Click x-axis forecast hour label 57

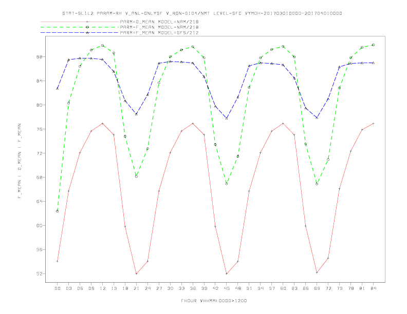click(272, 288)
